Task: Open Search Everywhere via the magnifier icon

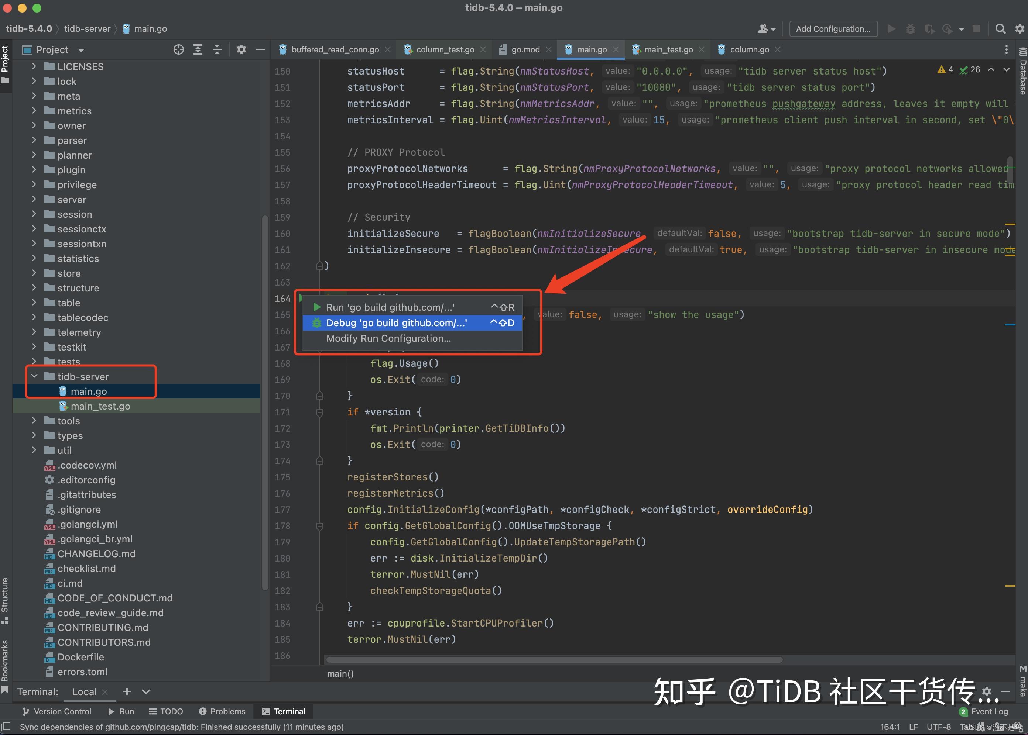Action: coord(1000,28)
